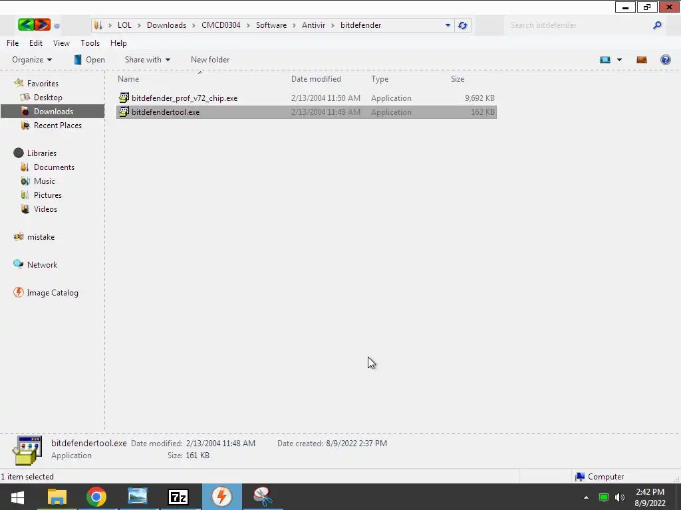
Task: Click the Open toolbar button
Action: coord(90,60)
